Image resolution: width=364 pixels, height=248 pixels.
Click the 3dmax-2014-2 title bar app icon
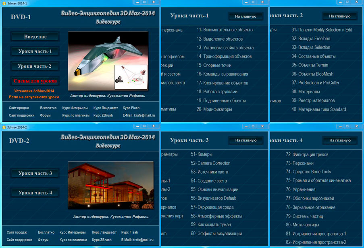[x=4, y=127]
